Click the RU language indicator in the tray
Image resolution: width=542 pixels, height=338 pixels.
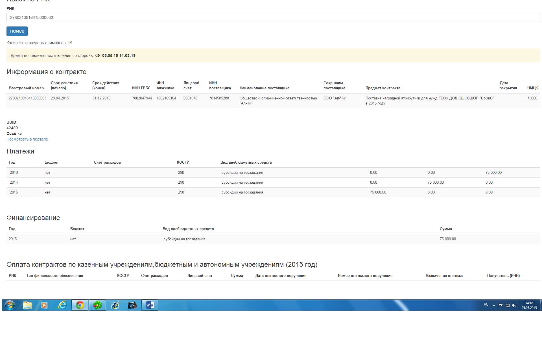coord(486,304)
